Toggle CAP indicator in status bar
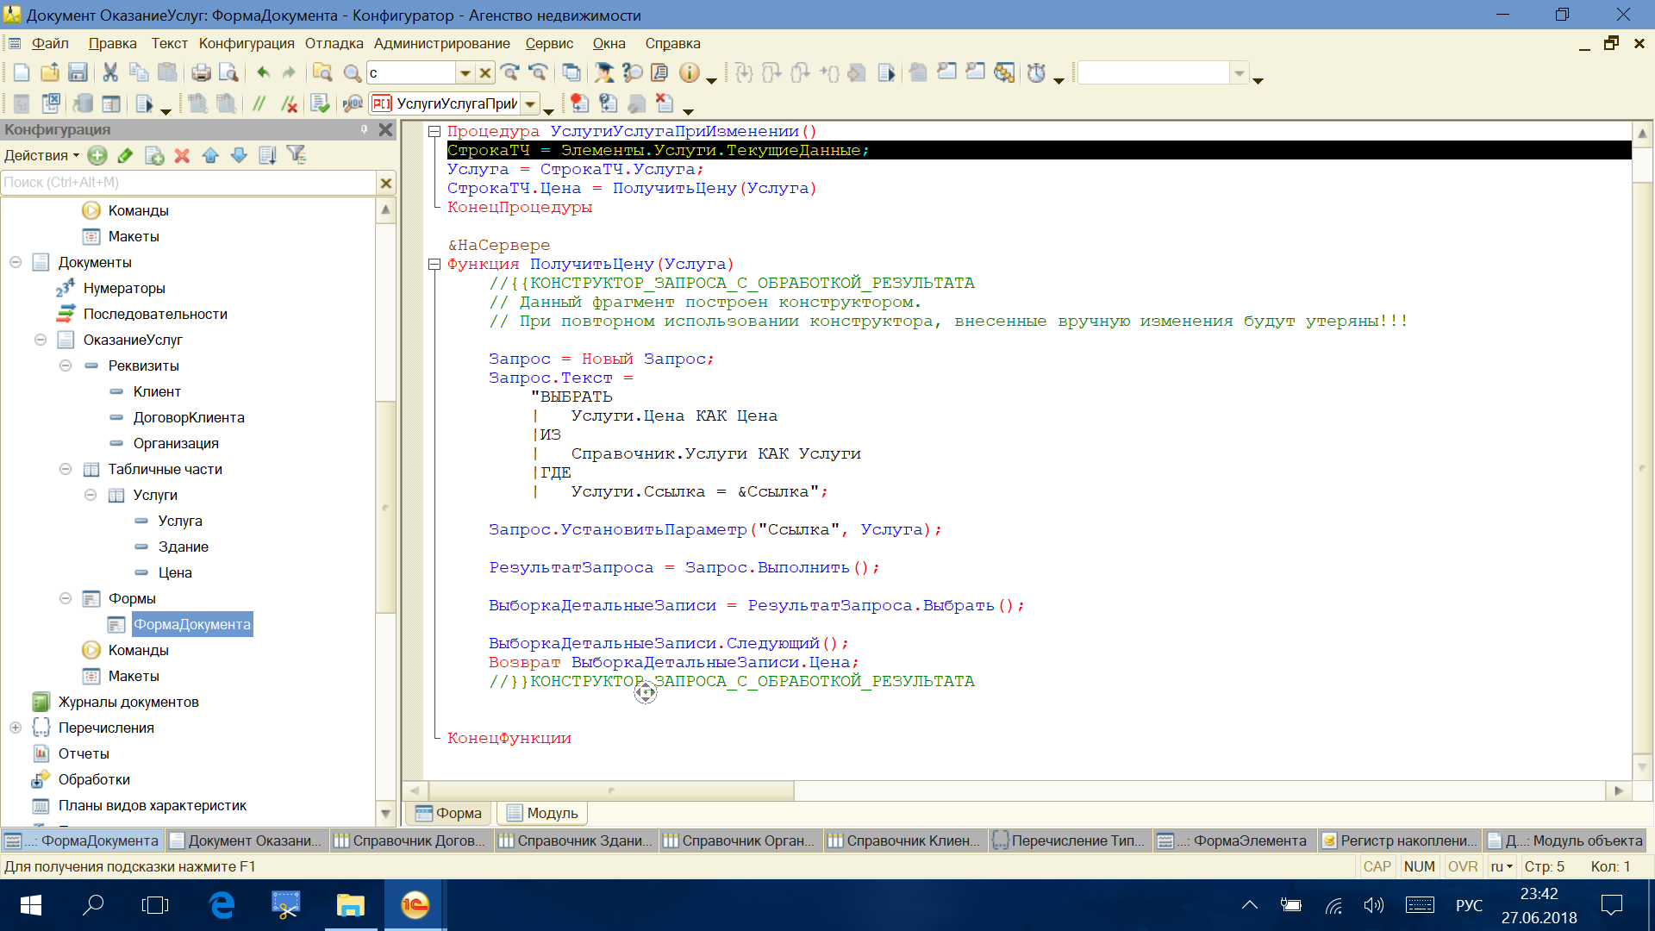This screenshot has width=1655, height=931. [1377, 866]
